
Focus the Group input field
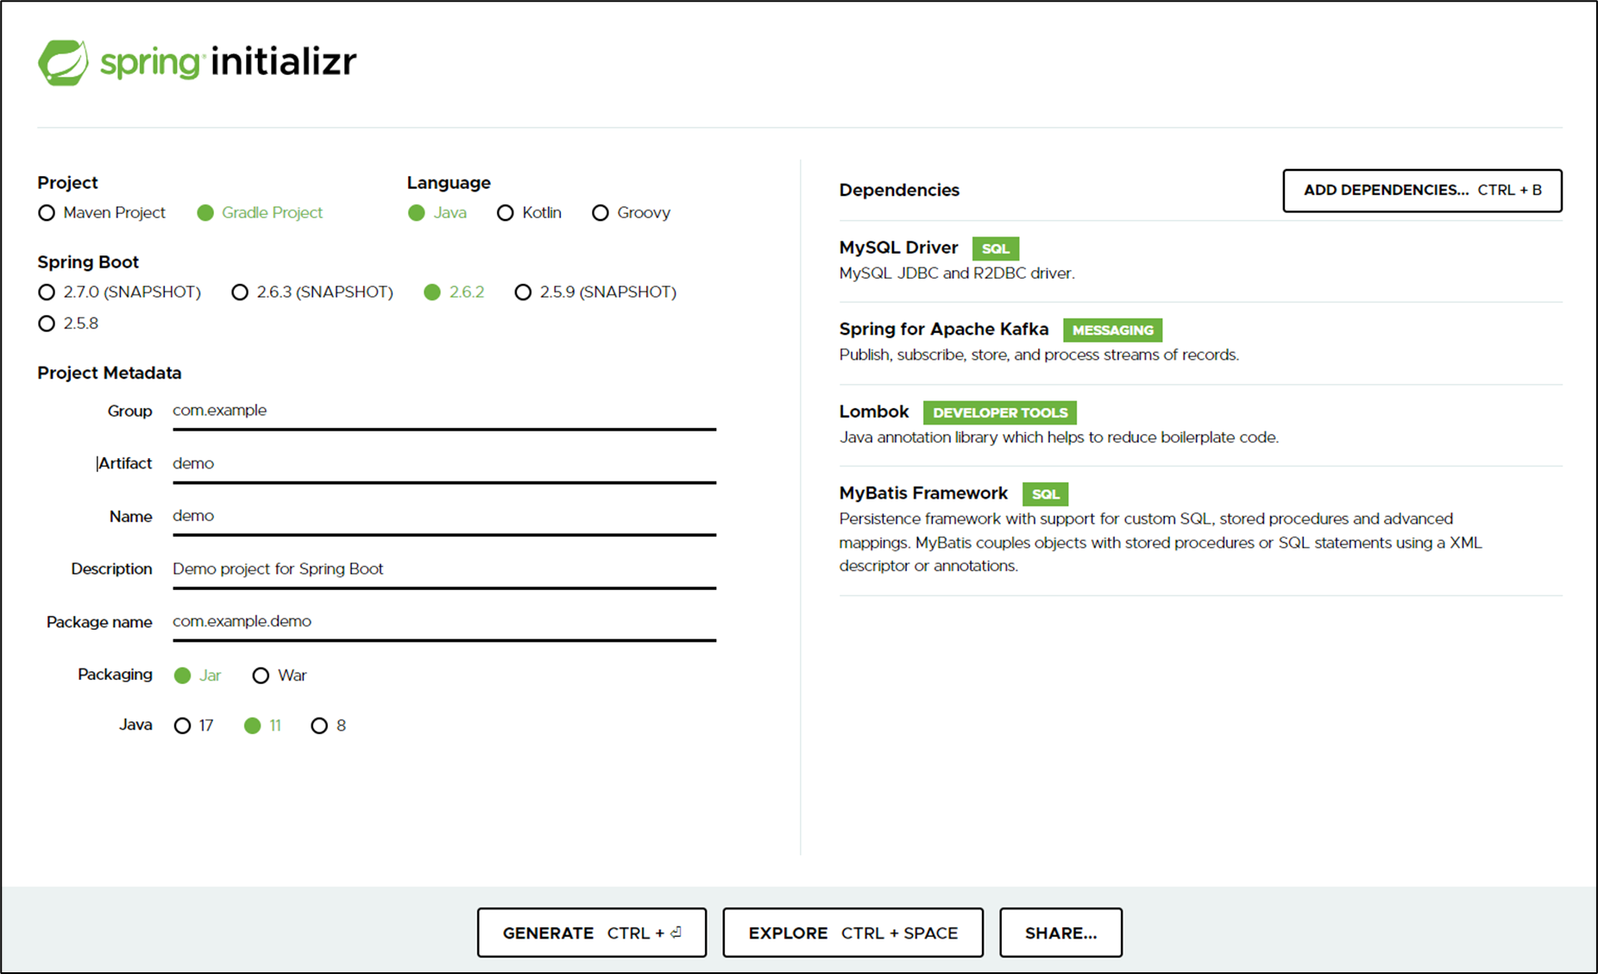[x=444, y=412]
